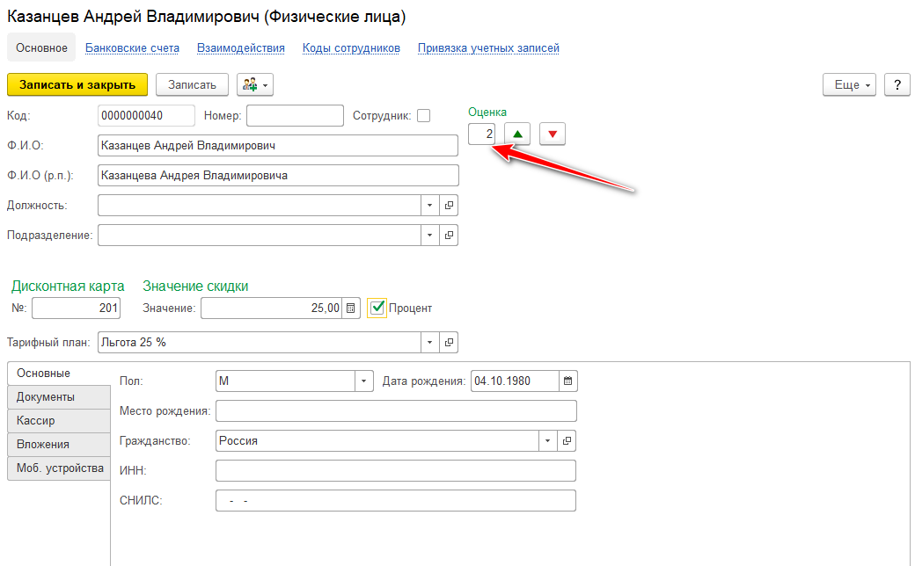Open calendar for Дата рождения field

pos(567,381)
